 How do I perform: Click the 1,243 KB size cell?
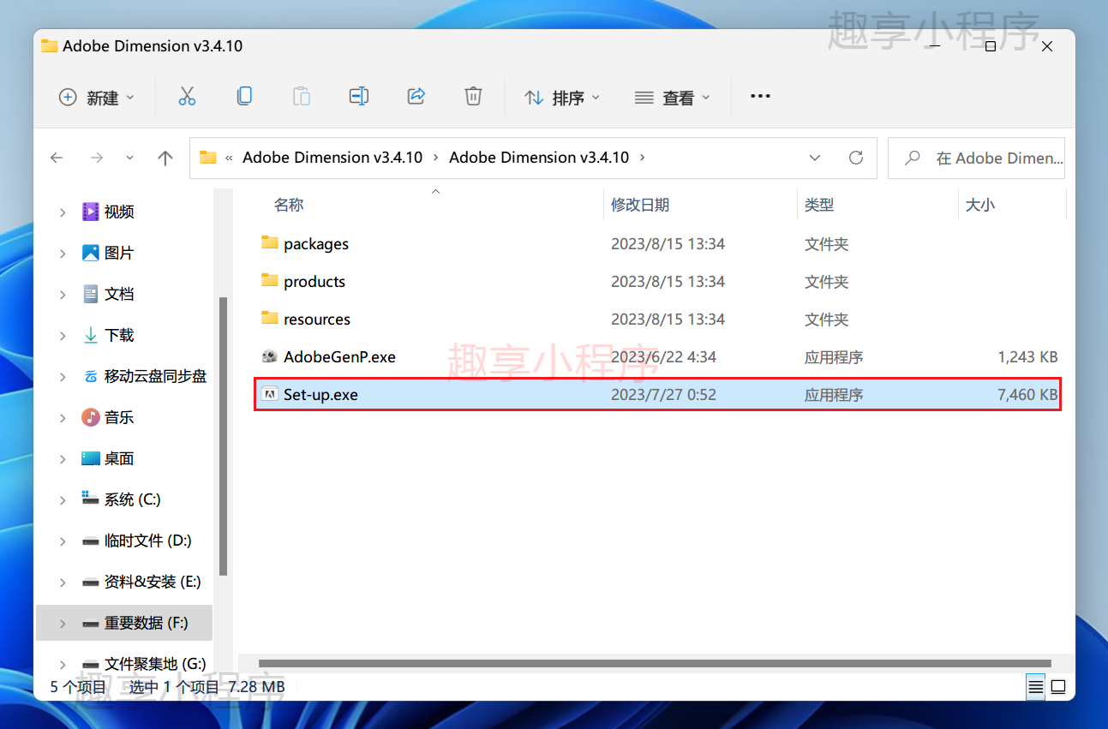pyautogui.click(x=1027, y=357)
